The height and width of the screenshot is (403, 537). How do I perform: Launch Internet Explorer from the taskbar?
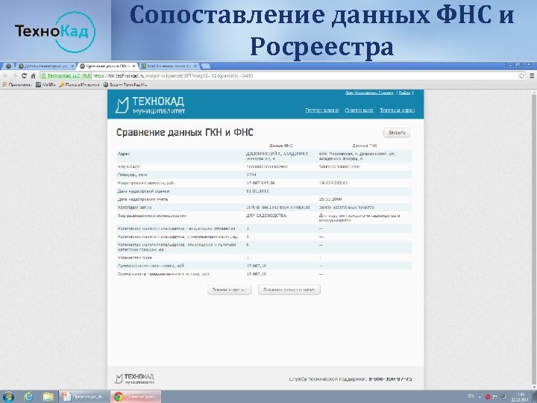pyautogui.click(x=29, y=396)
